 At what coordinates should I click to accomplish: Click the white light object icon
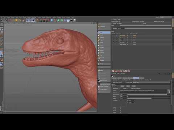point(75,20)
